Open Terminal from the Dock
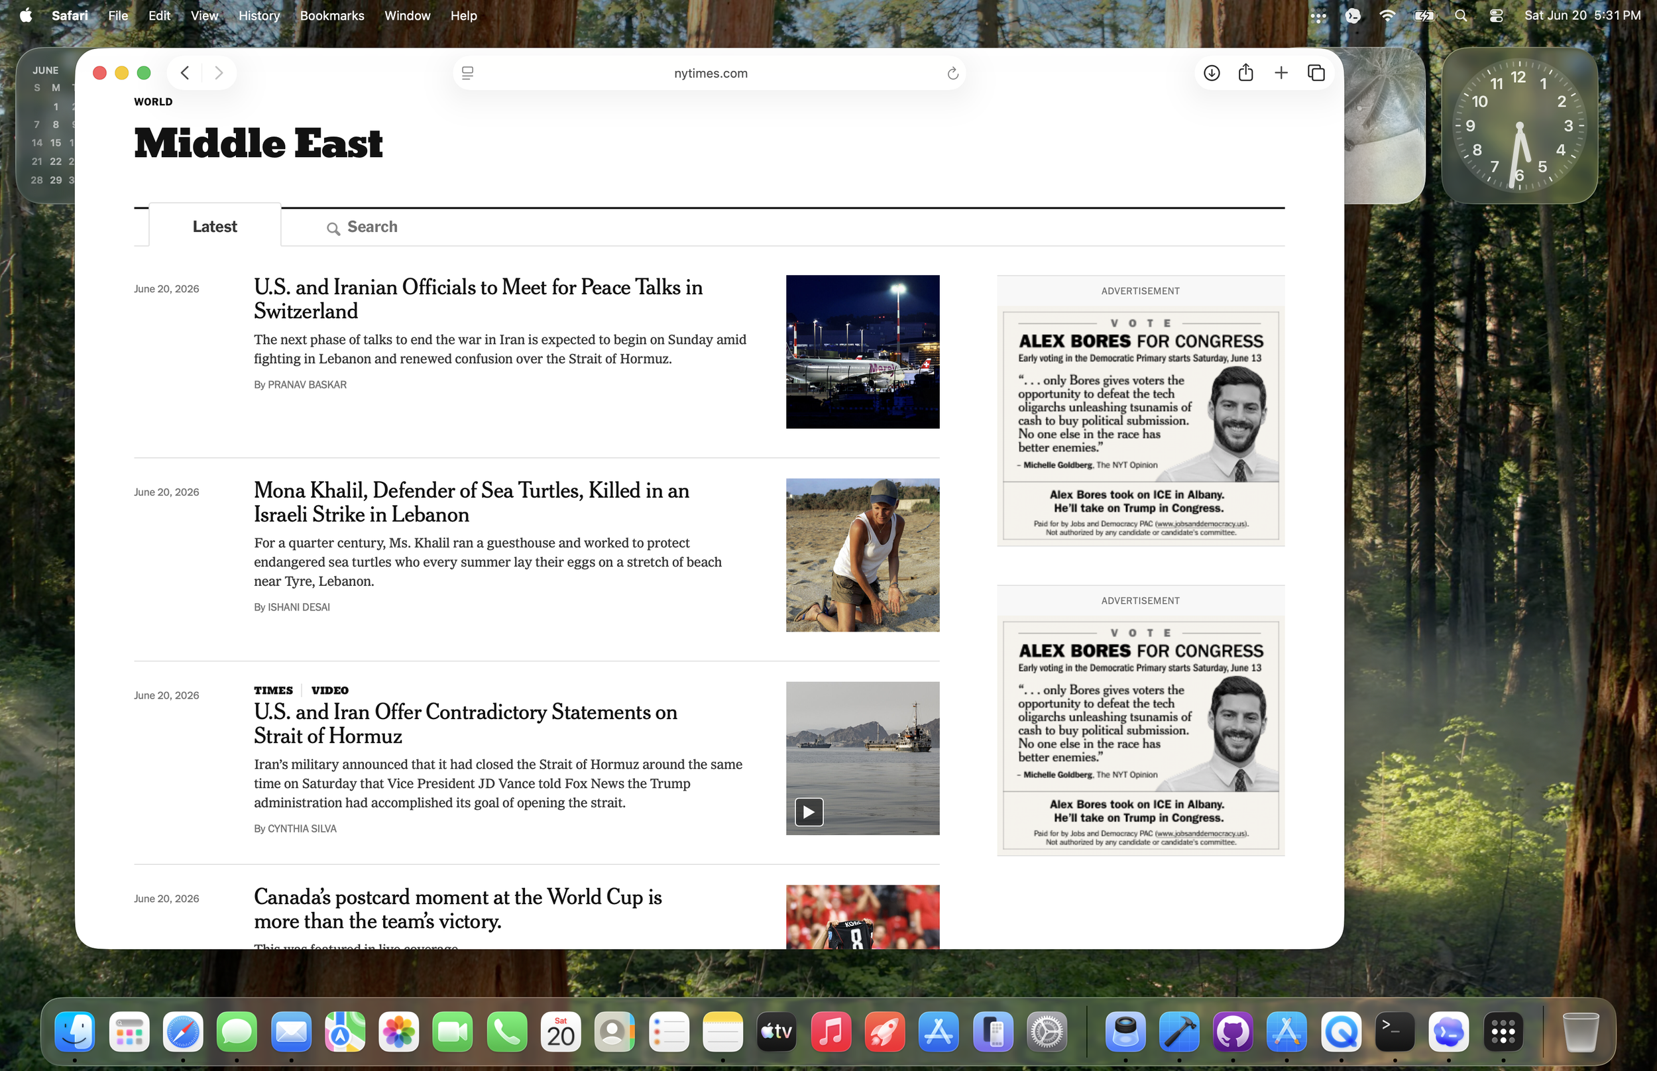Screen dimensions: 1657x1071 click(1395, 1031)
